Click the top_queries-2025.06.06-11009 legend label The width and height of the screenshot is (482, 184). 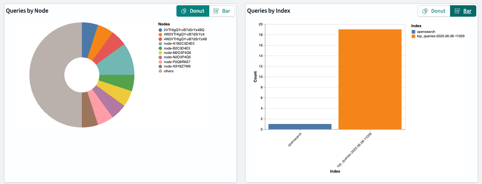440,36
